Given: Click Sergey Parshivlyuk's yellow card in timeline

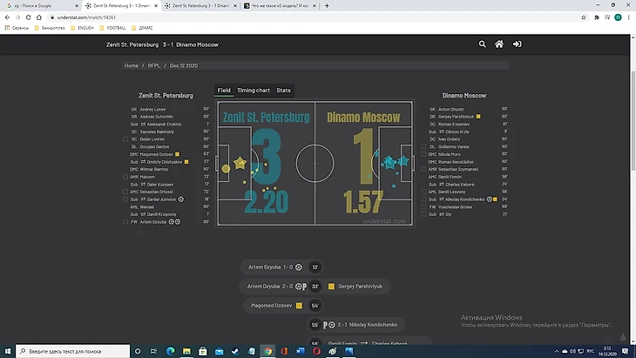Looking at the screenshot, I should tap(331, 286).
